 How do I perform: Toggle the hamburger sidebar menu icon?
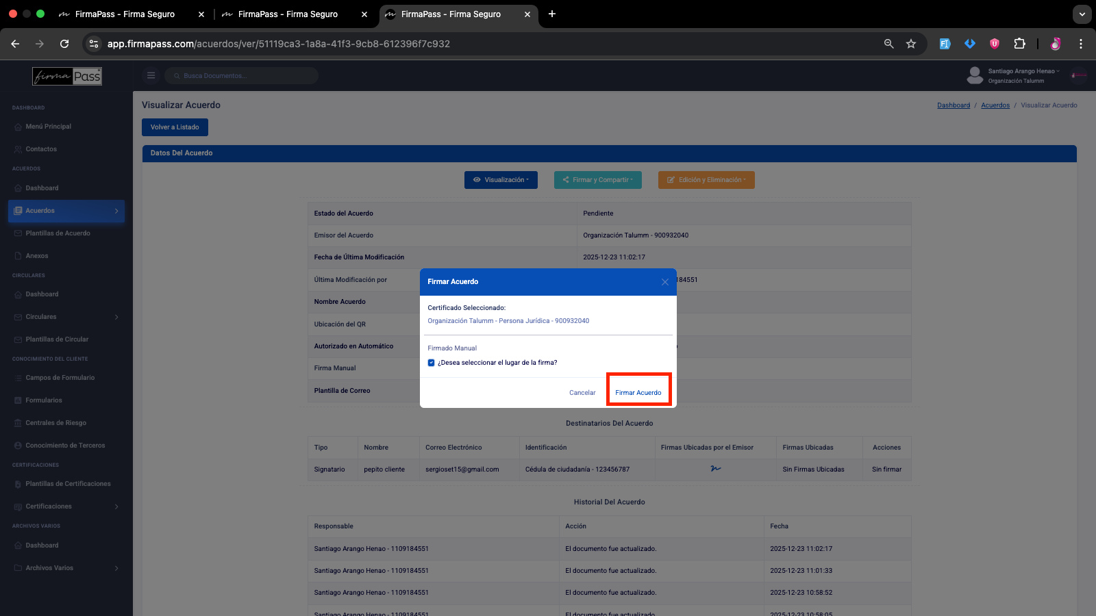151,75
